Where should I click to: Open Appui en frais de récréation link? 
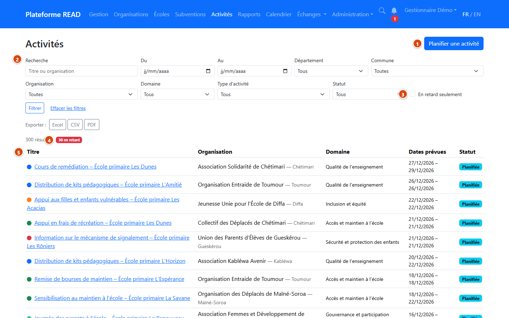103,223
